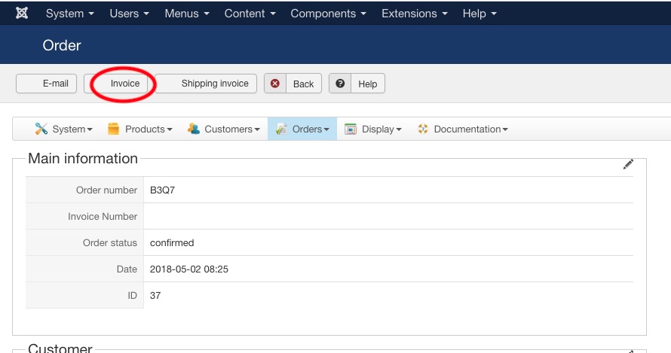This screenshot has height=353, width=671.
Task: Open the Menus menu
Action: click(186, 14)
